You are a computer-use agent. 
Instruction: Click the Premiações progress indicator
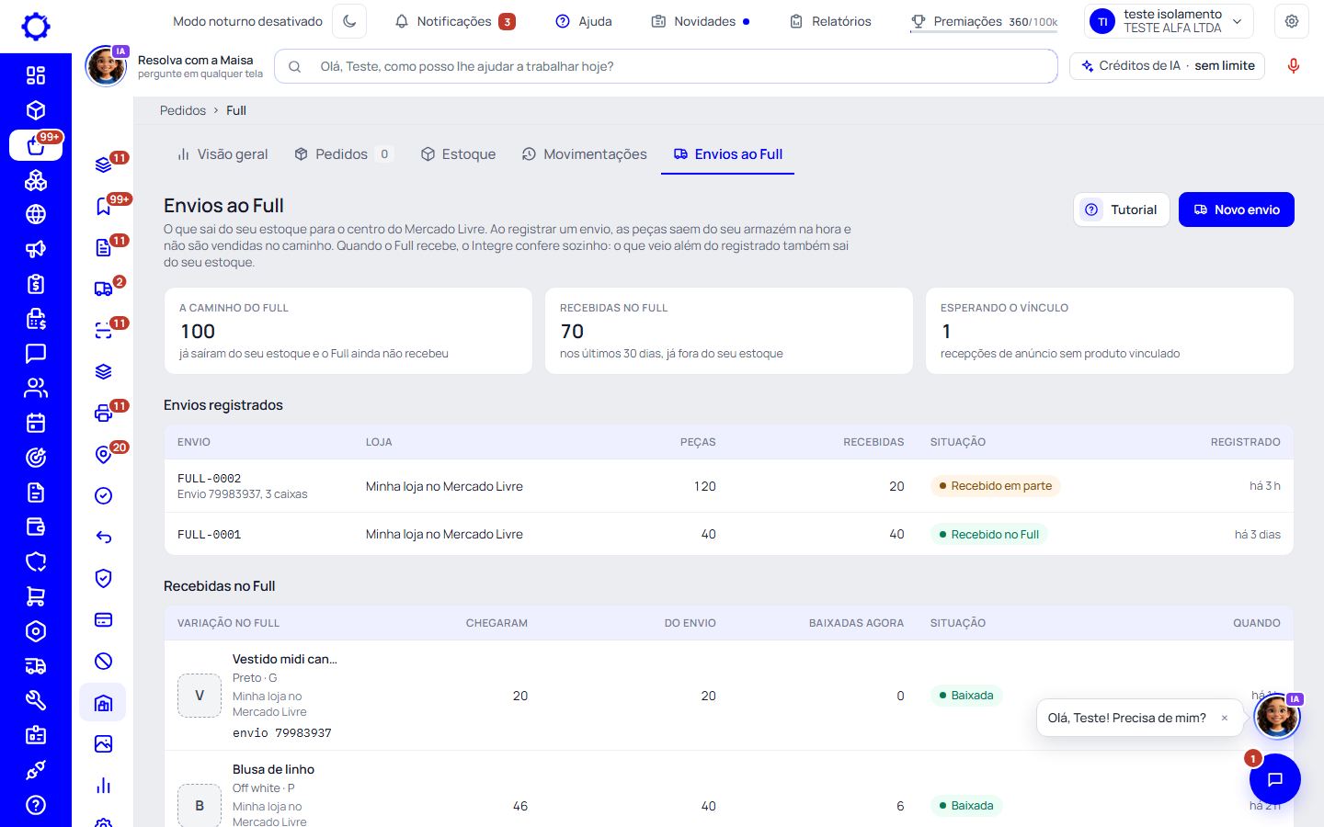(984, 21)
